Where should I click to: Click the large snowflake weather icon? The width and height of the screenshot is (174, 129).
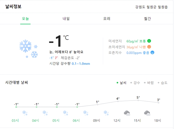28,49
